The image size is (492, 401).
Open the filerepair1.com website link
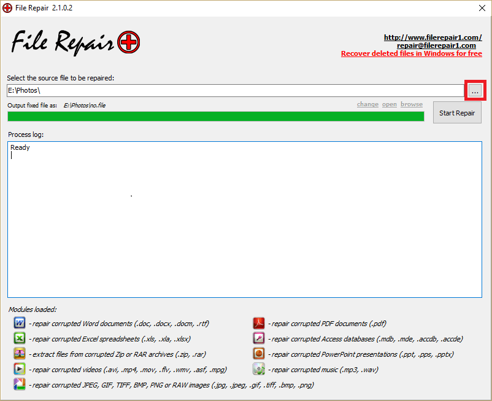tap(433, 37)
